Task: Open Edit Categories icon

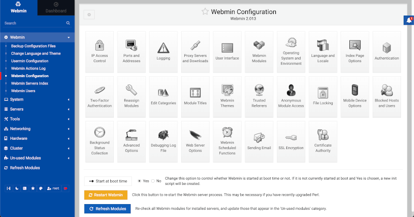Action: [x=164, y=97]
